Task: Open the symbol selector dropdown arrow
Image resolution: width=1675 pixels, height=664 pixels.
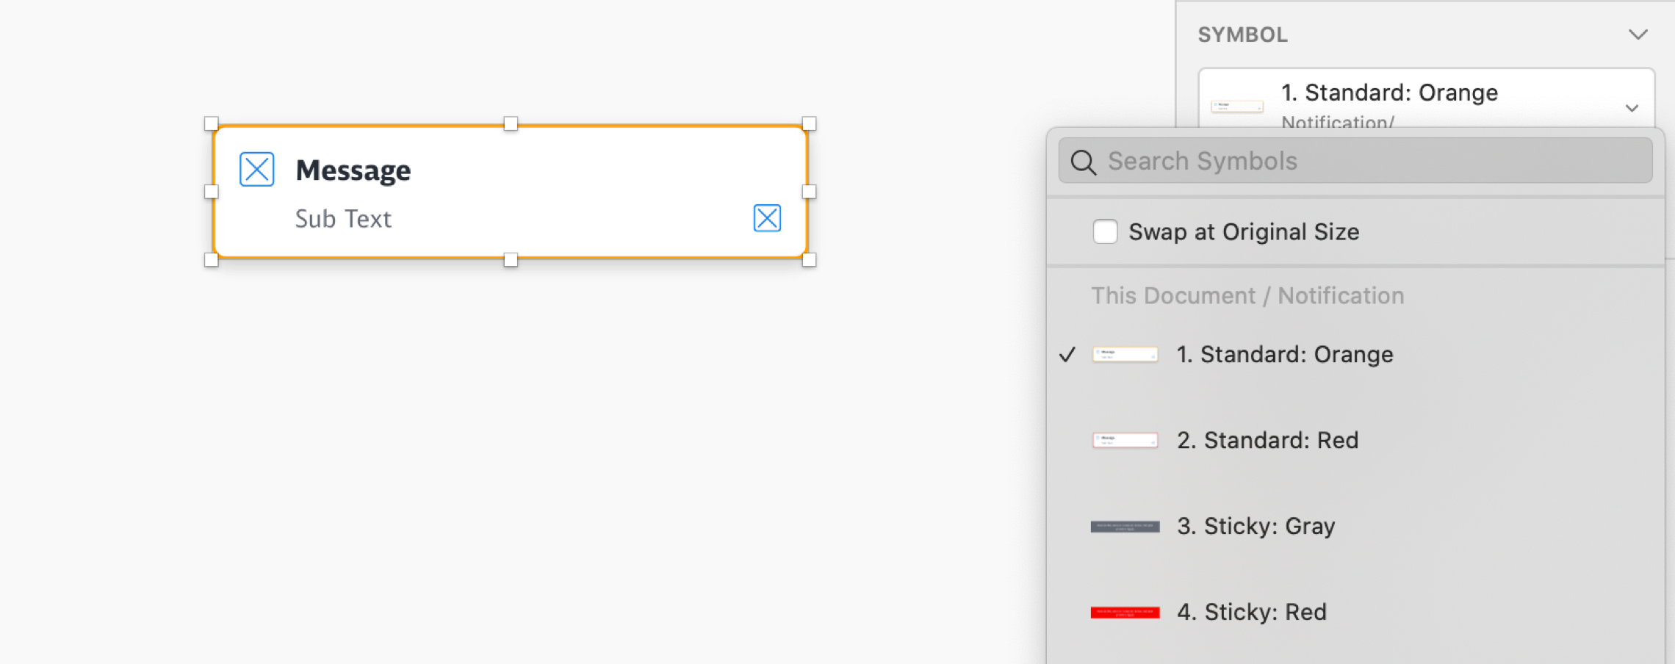Action: pyautogui.click(x=1632, y=108)
